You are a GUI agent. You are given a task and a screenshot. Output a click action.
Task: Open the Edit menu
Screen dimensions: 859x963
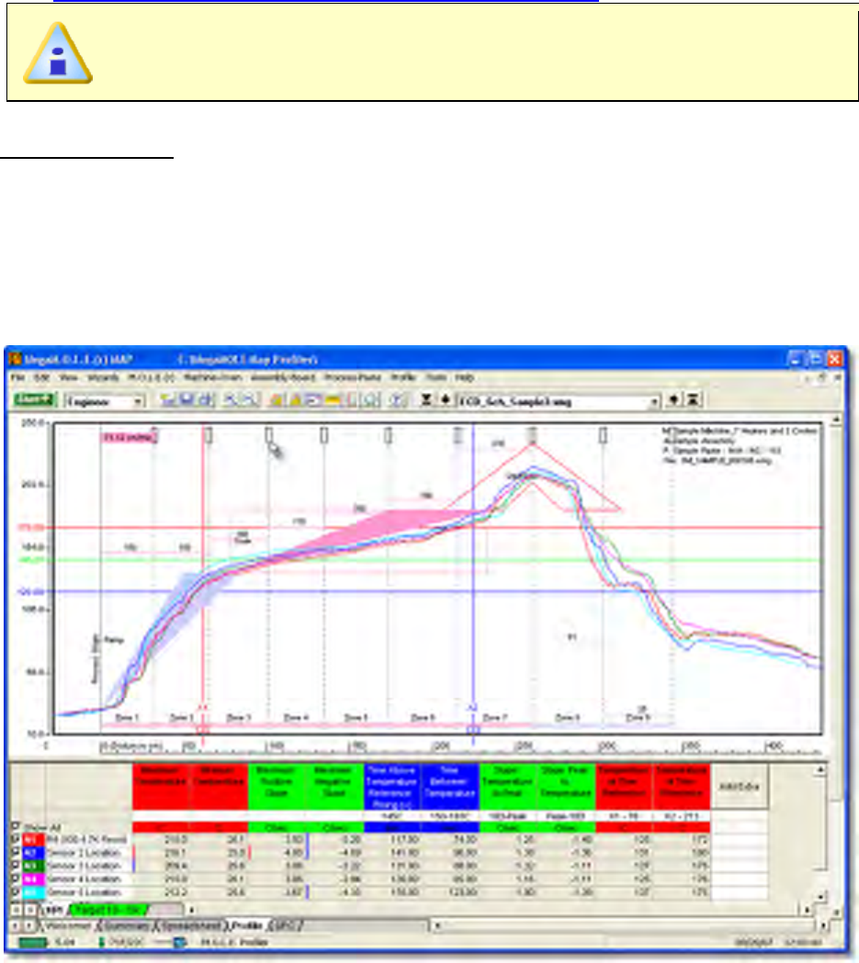[x=41, y=377]
